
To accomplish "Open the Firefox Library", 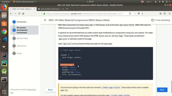I will point(161,14).
